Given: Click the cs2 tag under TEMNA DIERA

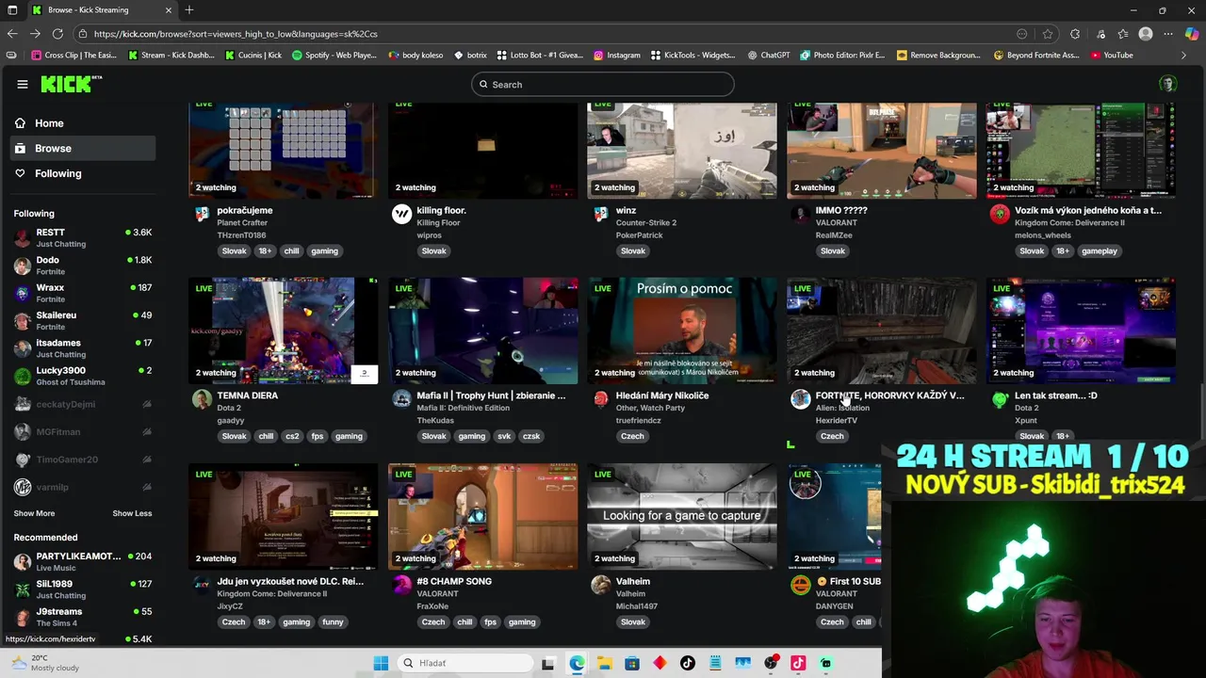Looking at the screenshot, I should tap(292, 436).
